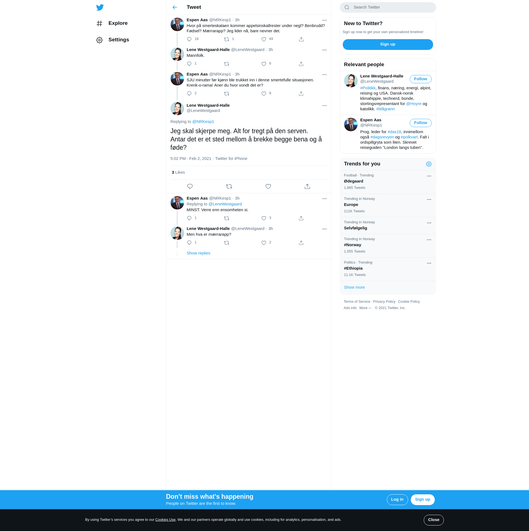Reply to 'Men hva er mærrarapp?' tweet
The image size is (529, 531).
point(189,243)
